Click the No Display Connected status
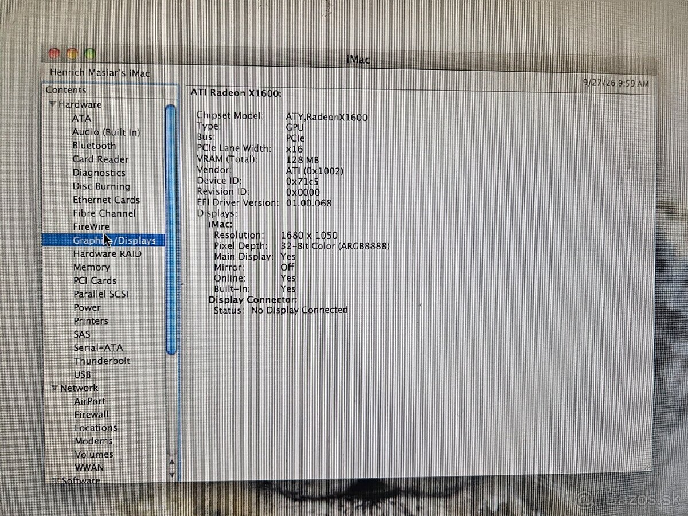 point(299,310)
